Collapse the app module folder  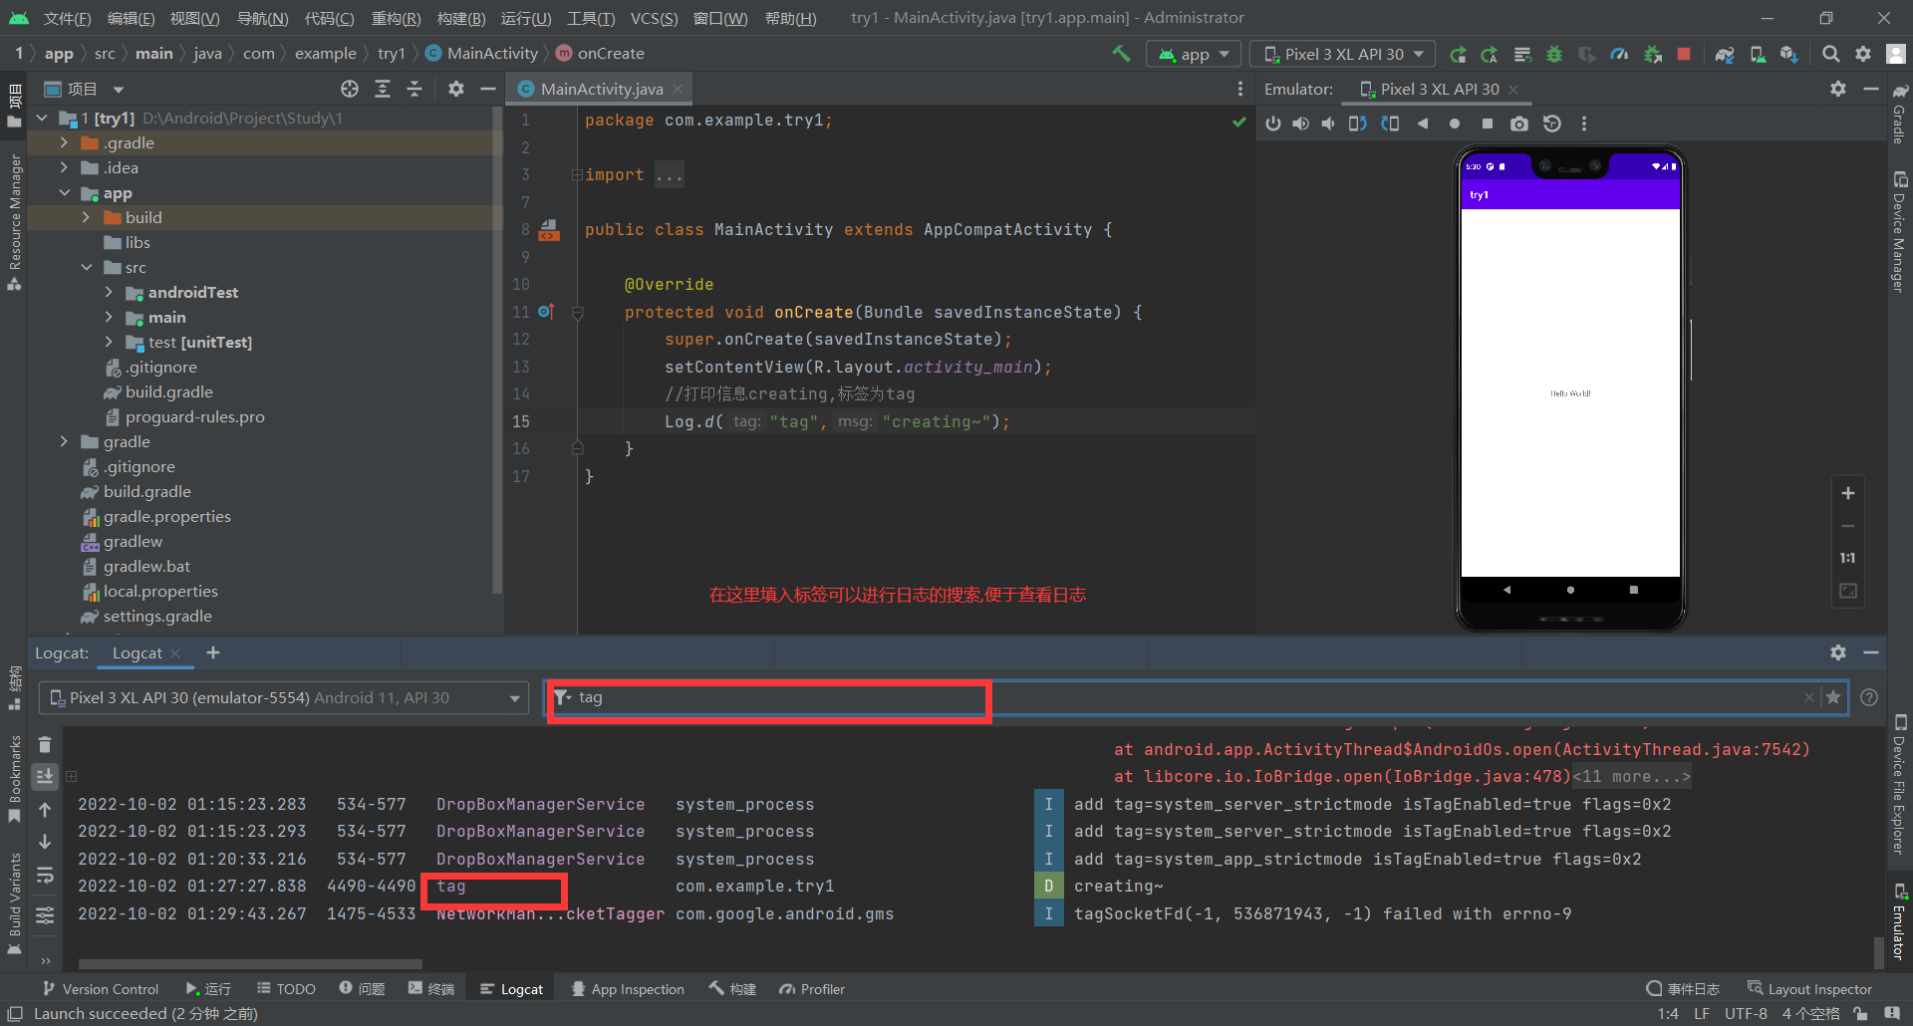[64, 192]
